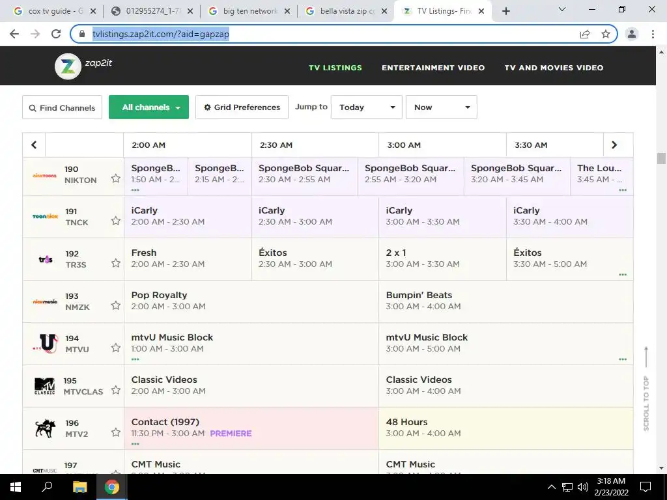Click the Tr3s channel logo
Image resolution: width=667 pixels, height=500 pixels.
coord(46,259)
